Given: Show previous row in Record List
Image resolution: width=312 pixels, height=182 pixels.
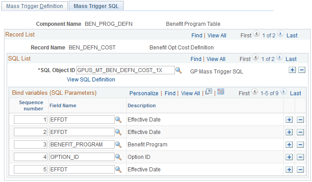Looking at the screenshot, I should click(257, 34).
